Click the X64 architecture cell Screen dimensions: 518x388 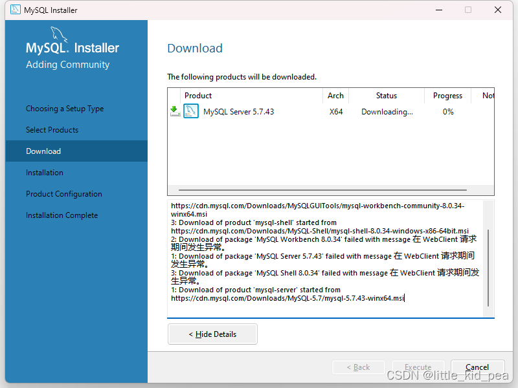click(x=336, y=112)
